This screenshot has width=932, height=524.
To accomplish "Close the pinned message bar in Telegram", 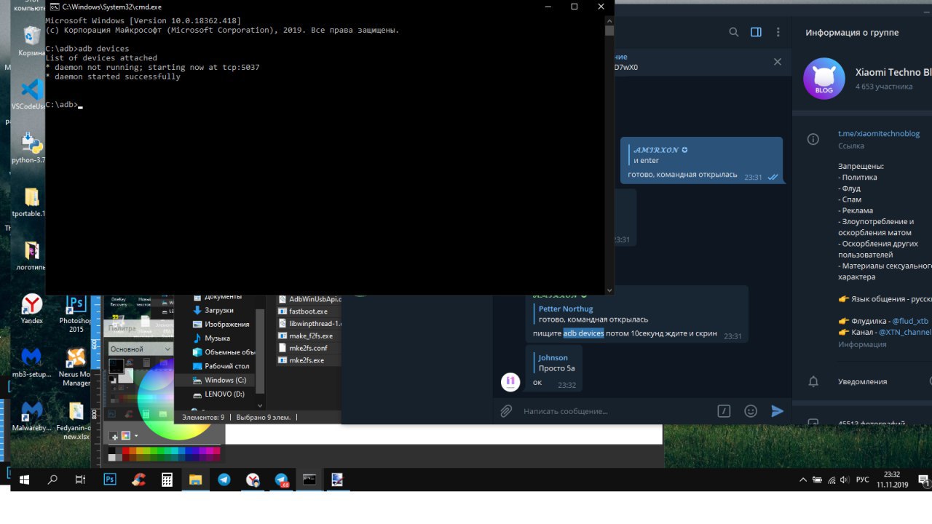I will [x=777, y=62].
